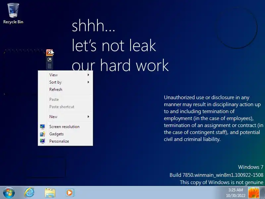265x199 pixels.
Task: Expand the Sort by submenu arrow
Action: point(88,82)
